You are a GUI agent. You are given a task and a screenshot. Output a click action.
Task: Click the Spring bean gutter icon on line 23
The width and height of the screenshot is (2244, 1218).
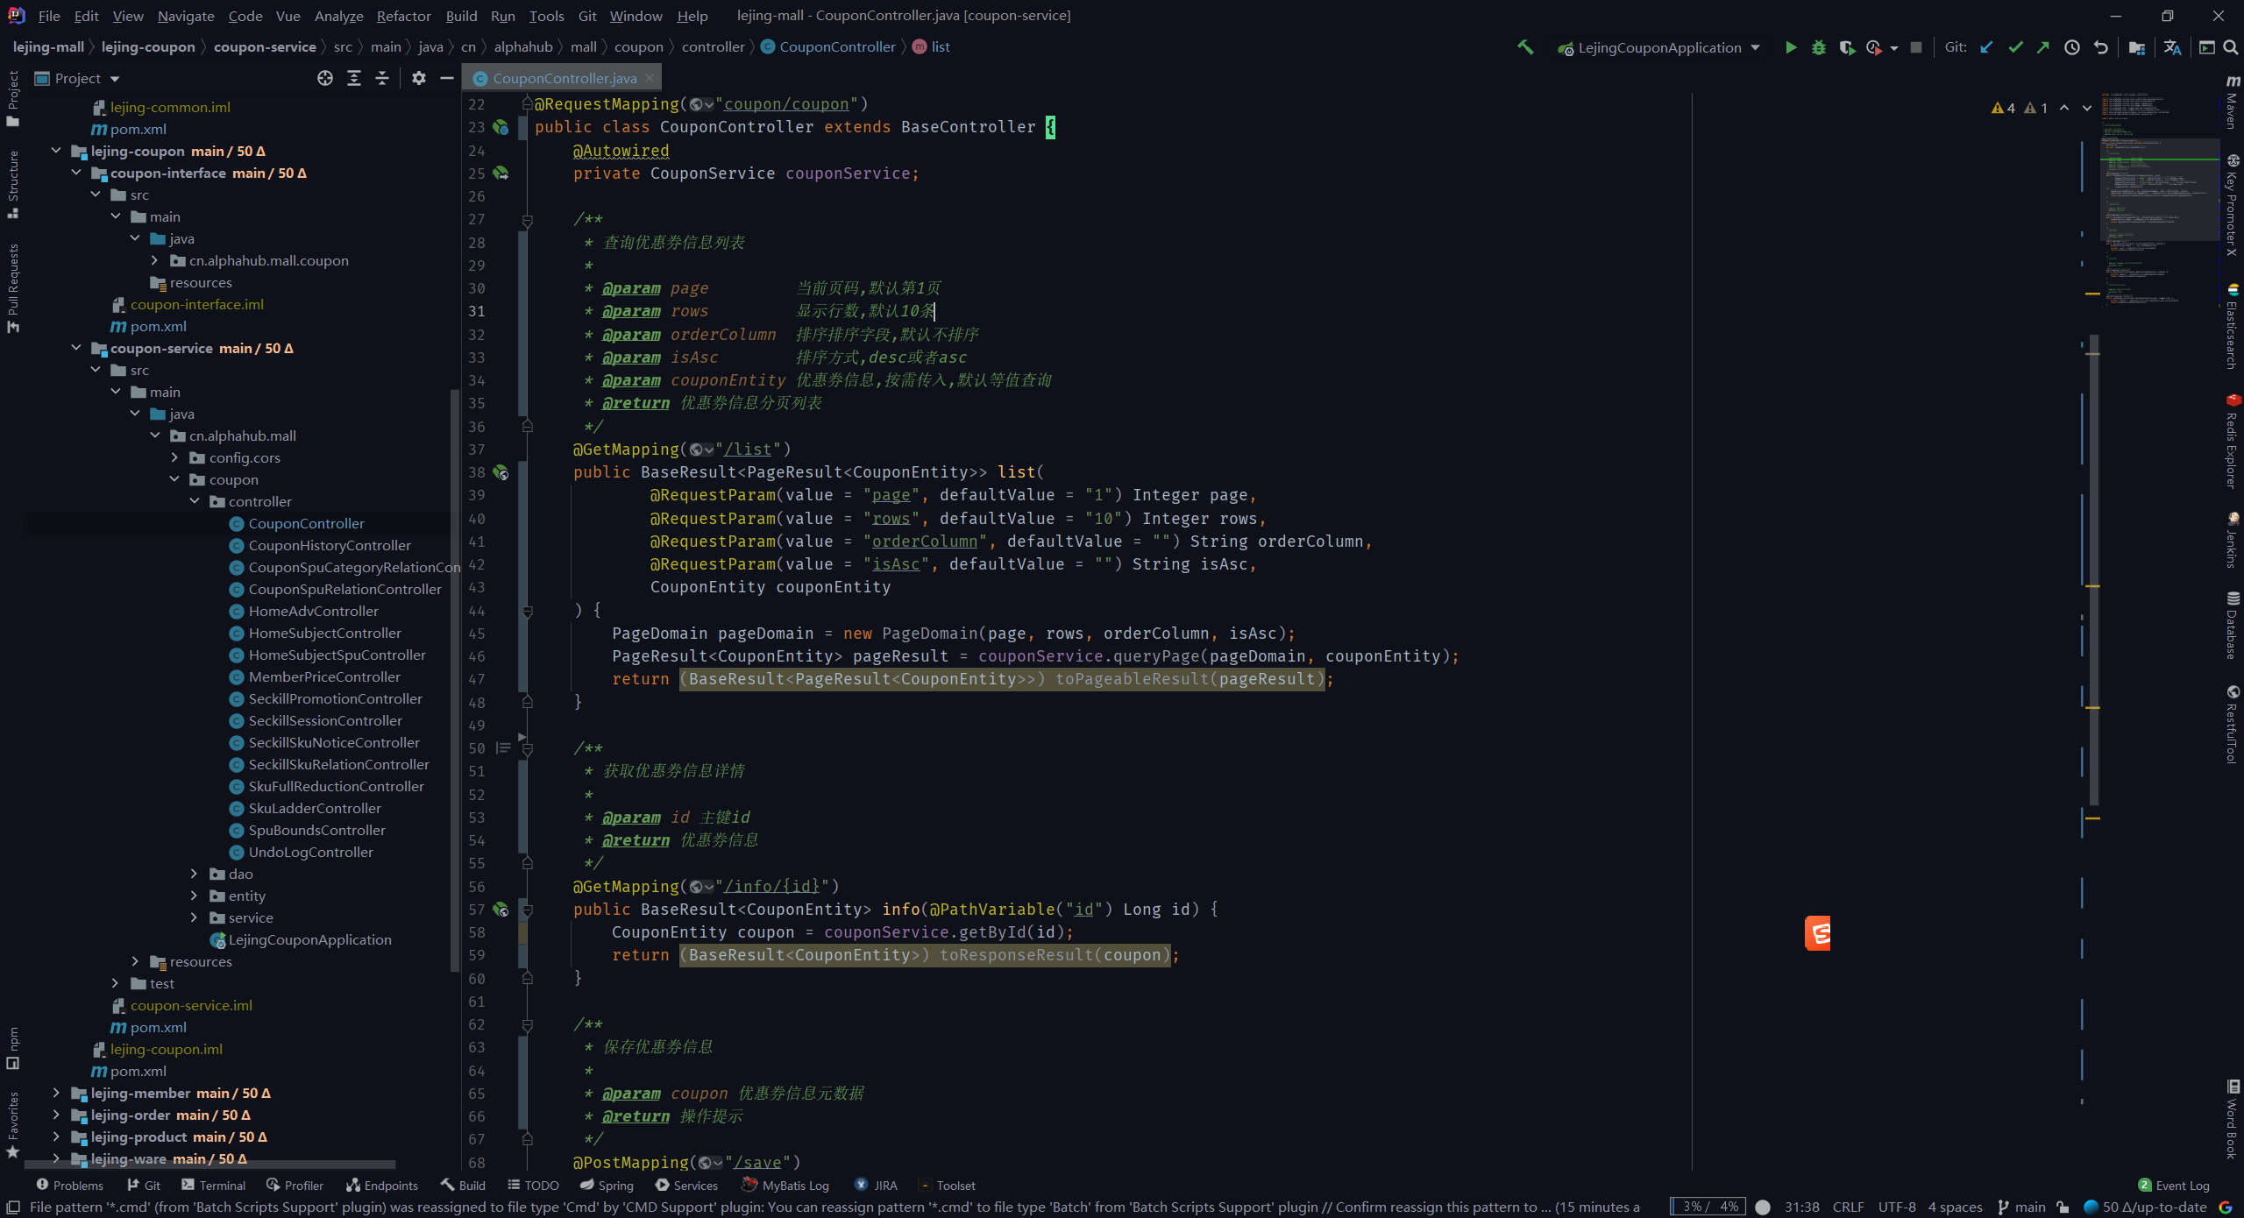coord(501,127)
